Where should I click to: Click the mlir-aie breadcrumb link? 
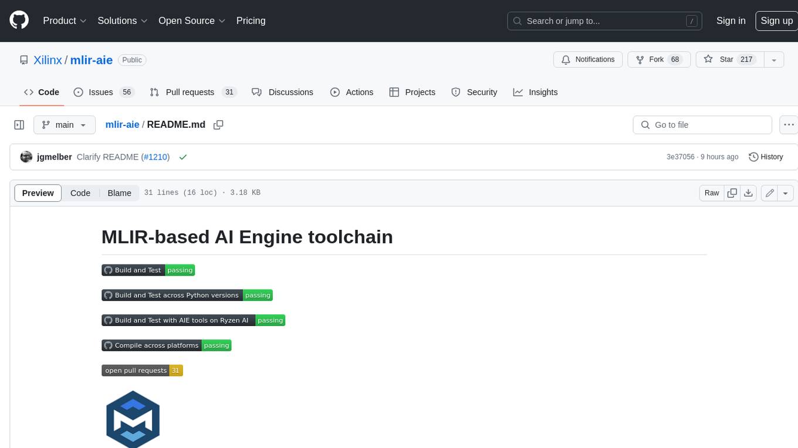point(122,125)
